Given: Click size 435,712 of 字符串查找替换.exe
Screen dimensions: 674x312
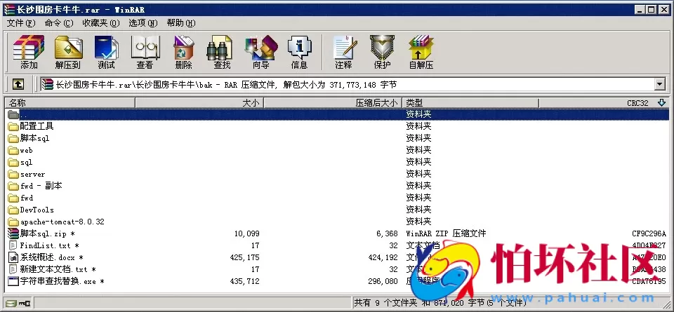Looking at the screenshot, I should [244, 282].
